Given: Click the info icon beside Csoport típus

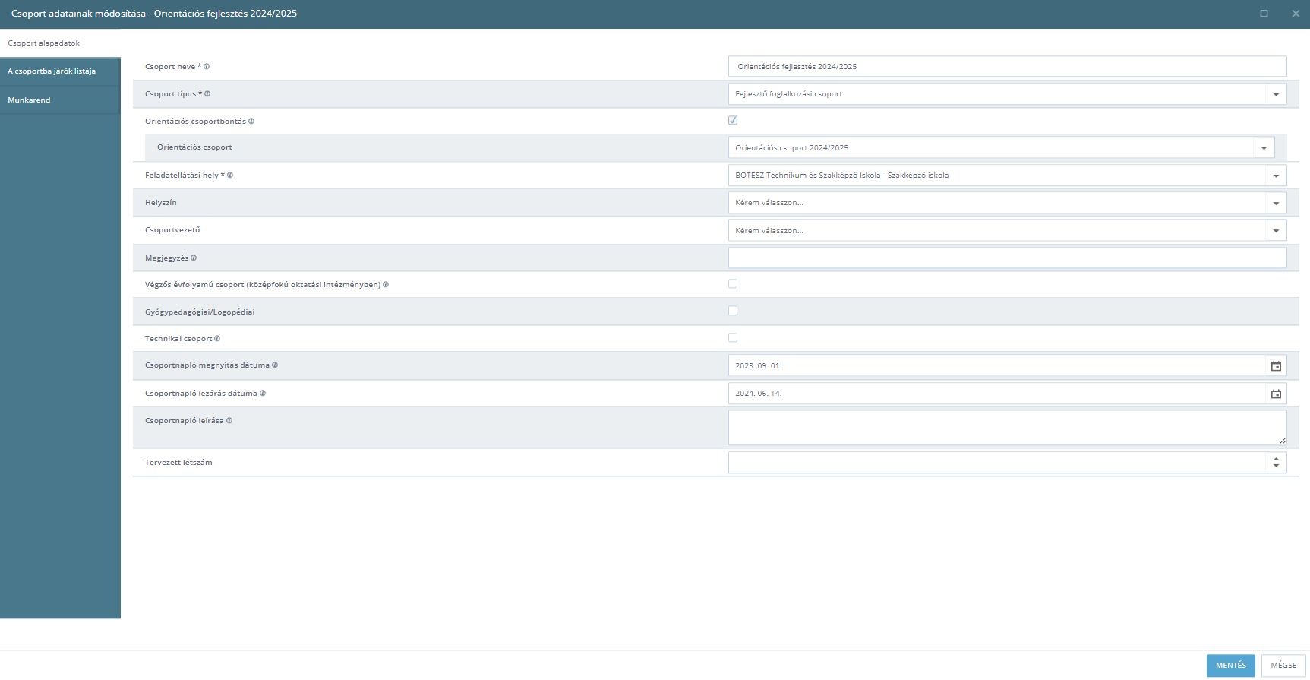Looking at the screenshot, I should pos(207,94).
